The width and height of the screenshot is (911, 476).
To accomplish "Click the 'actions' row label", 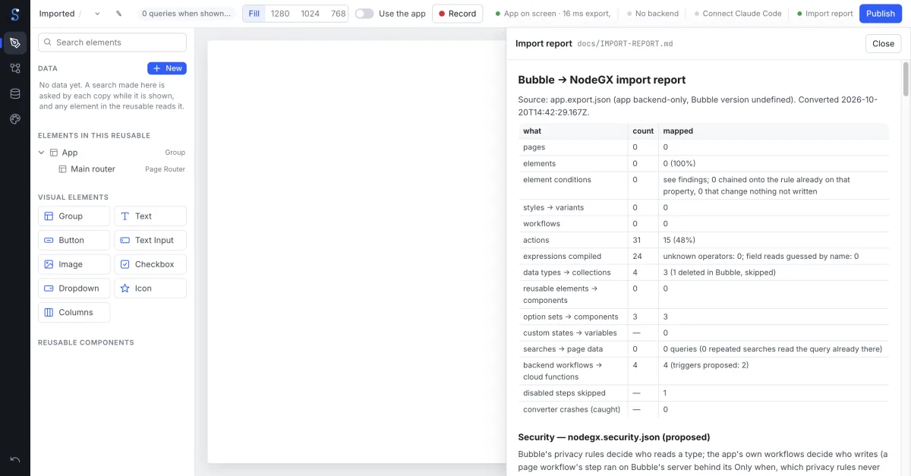I will tap(536, 240).
